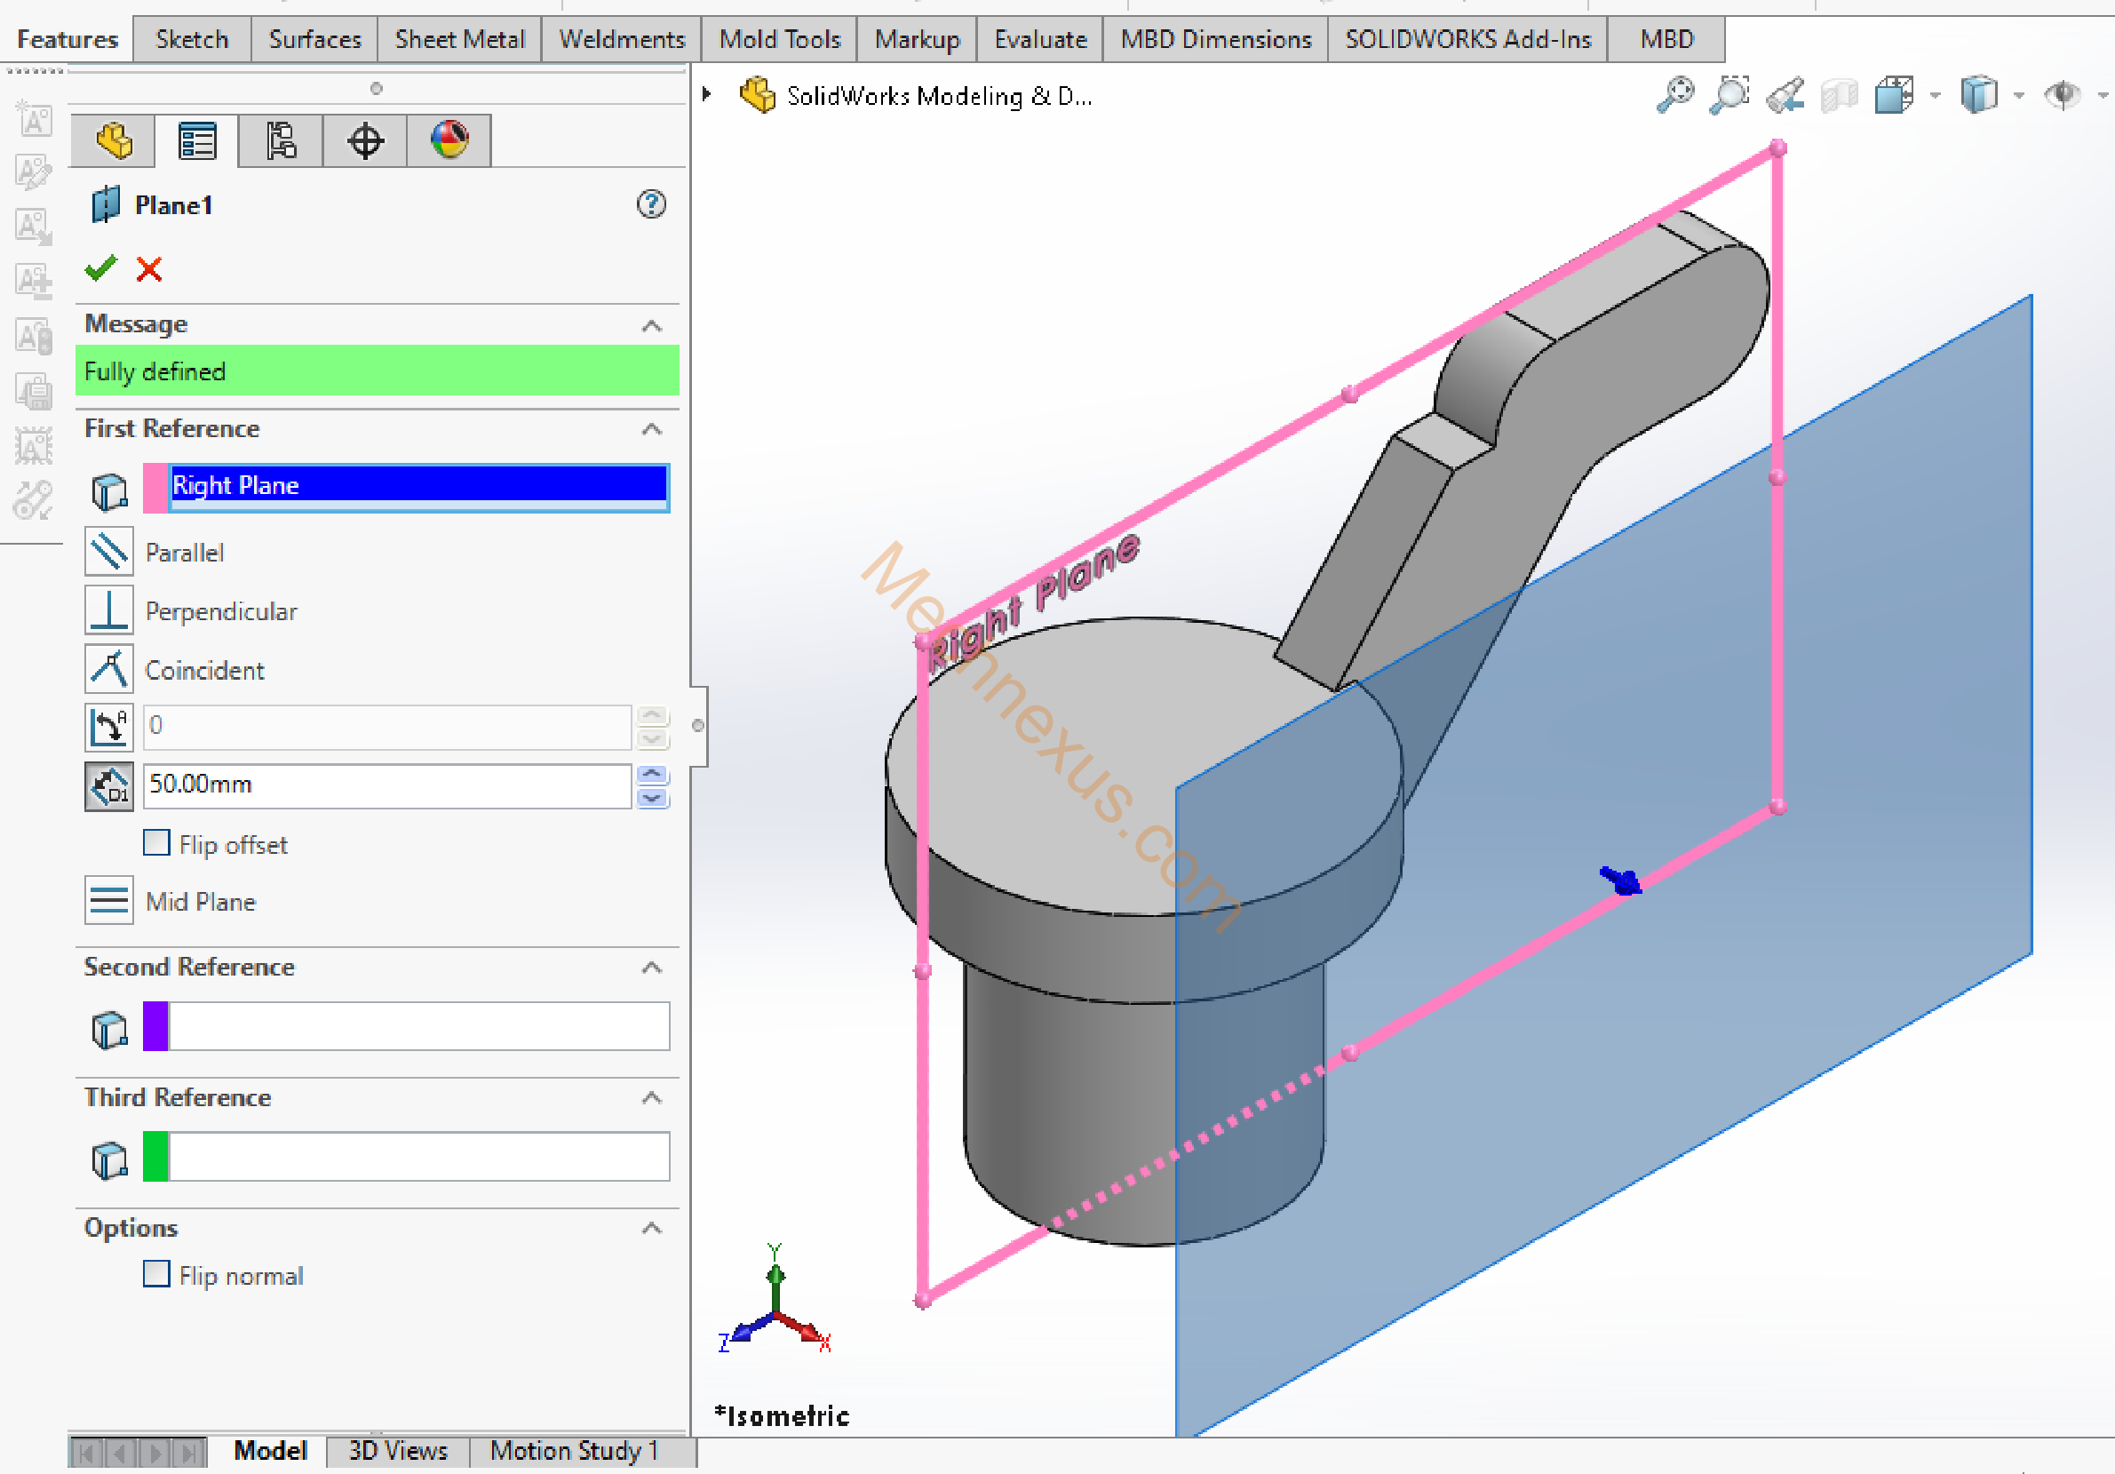This screenshot has width=2115, height=1474.
Task: Open the PropertyManager tab icon
Action: tap(196, 141)
